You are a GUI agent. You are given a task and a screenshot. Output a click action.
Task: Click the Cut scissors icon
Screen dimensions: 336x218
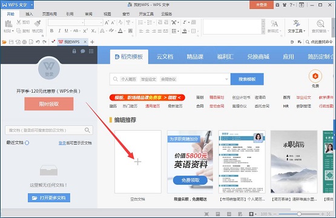coord(19,22)
